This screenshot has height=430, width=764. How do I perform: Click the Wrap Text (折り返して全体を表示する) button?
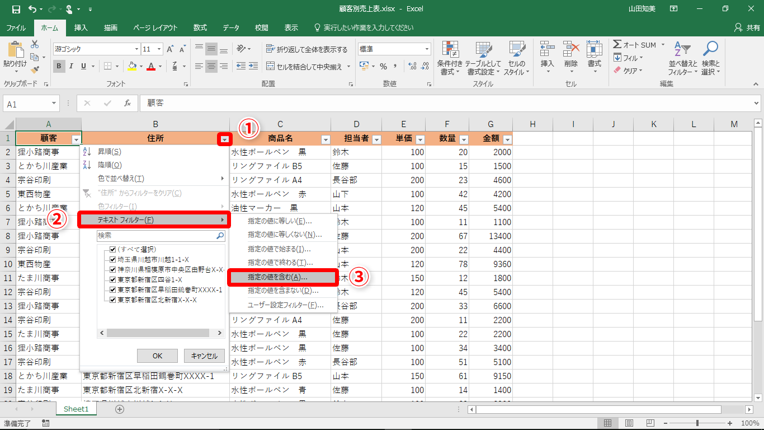click(x=307, y=49)
